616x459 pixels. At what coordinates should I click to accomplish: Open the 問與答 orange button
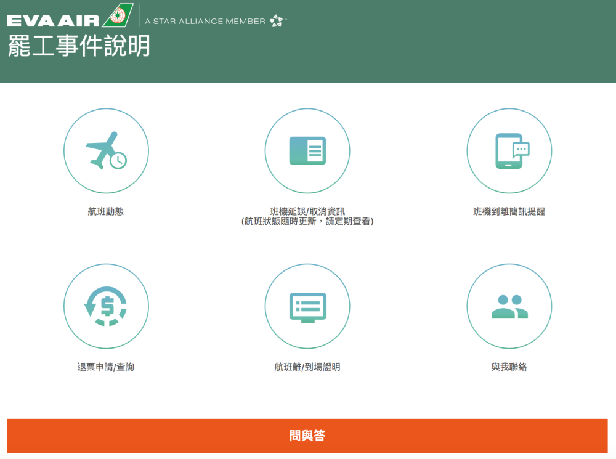(x=307, y=436)
